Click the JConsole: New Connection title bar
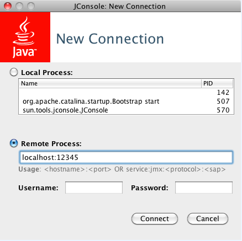The width and height of the screenshot is (242, 241). [121, 6]
